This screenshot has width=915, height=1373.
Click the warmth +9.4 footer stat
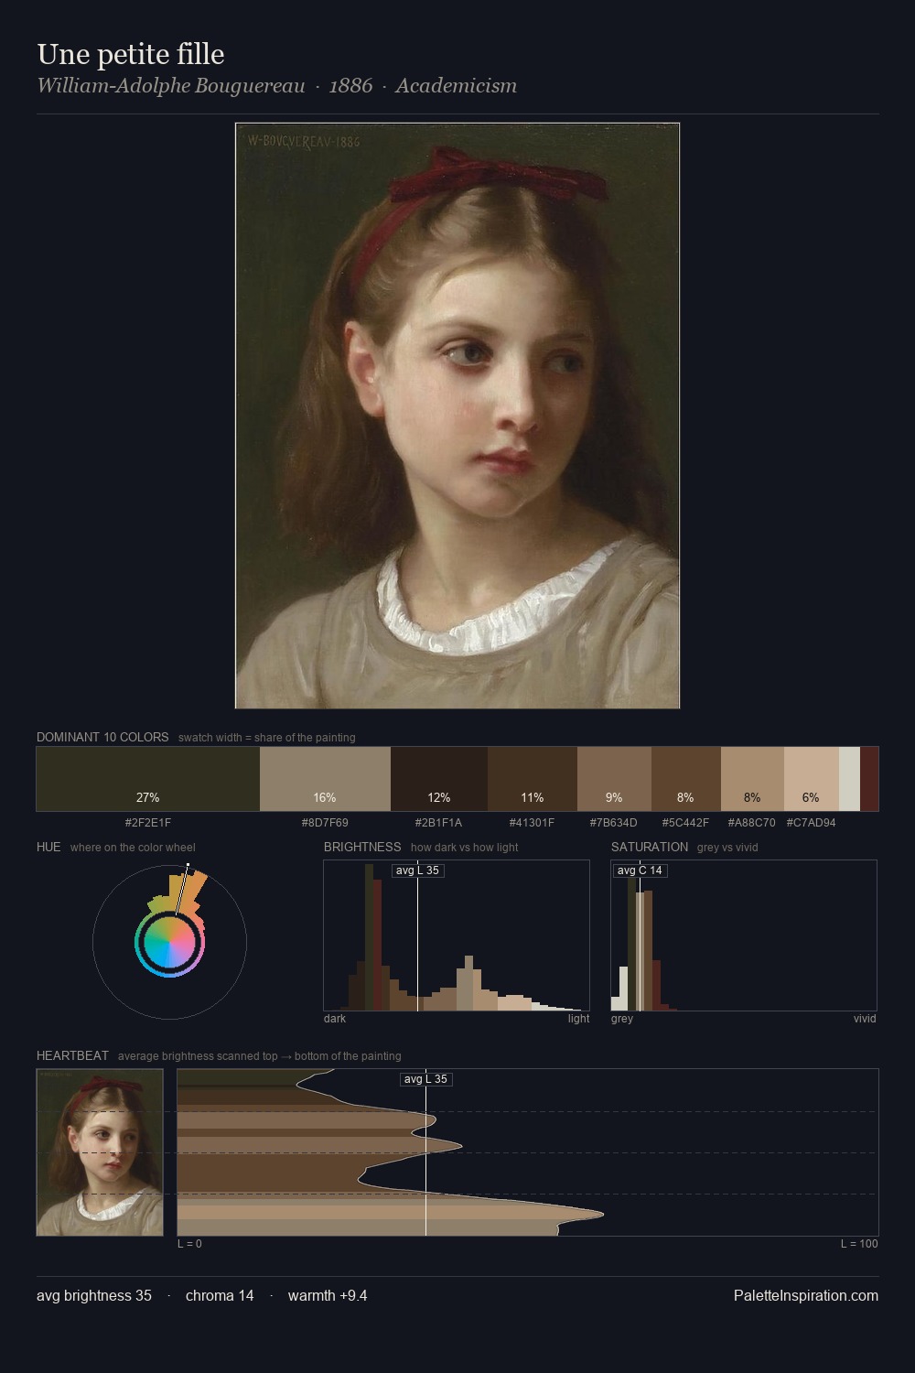pyautogui.click(x=328, y=1295)
